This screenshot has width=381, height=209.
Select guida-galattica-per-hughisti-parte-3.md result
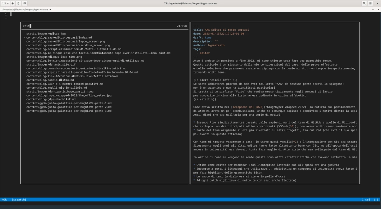tap(69, 111)
